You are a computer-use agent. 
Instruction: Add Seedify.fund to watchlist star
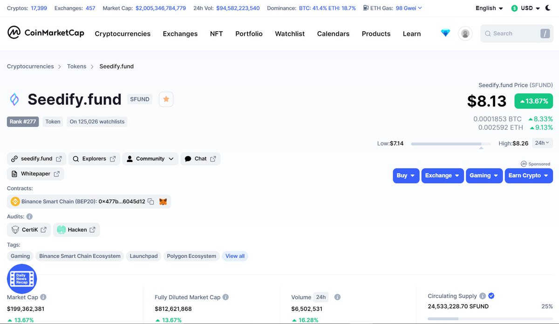[166, 99]
